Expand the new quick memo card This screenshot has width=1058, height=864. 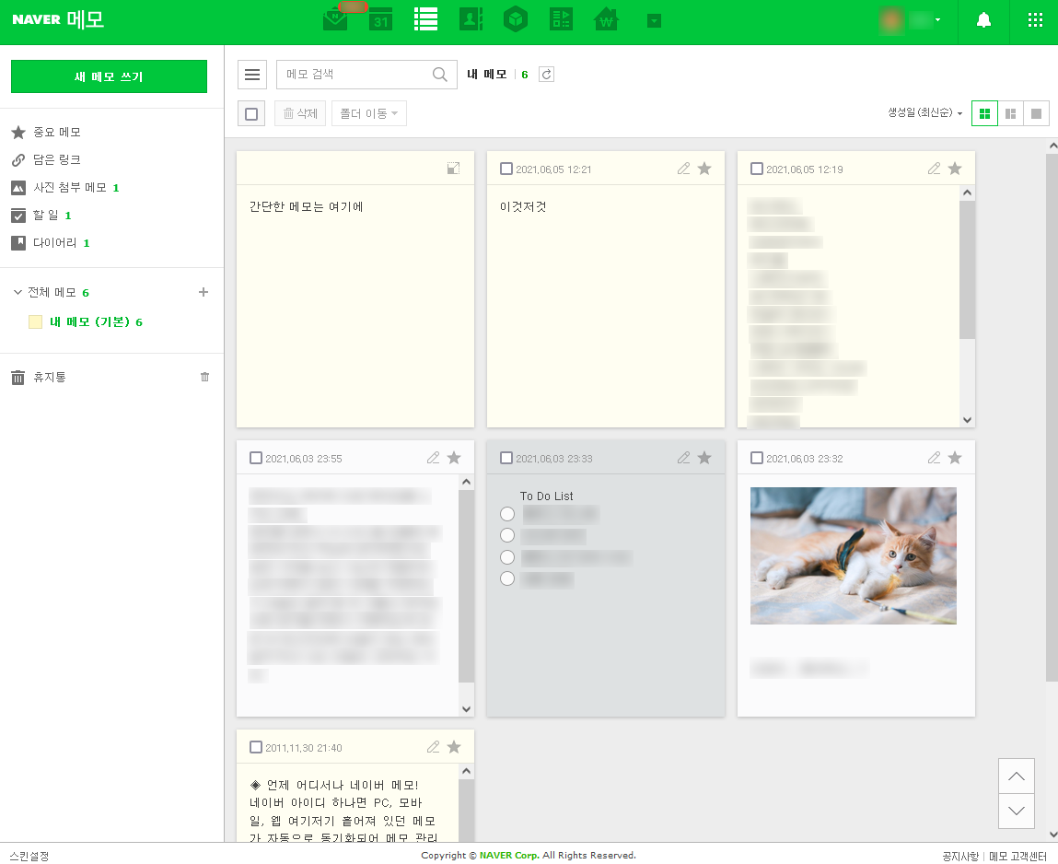[x=453, y=169]
